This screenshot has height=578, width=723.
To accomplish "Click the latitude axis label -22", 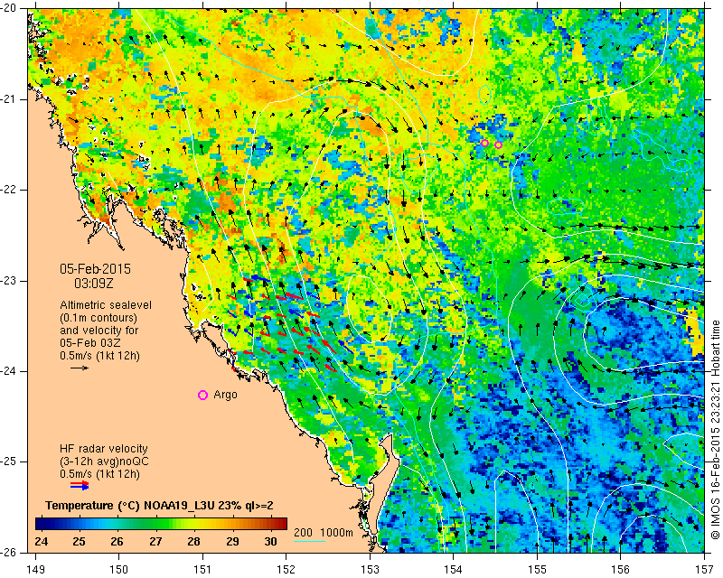I will coord(7,190).
